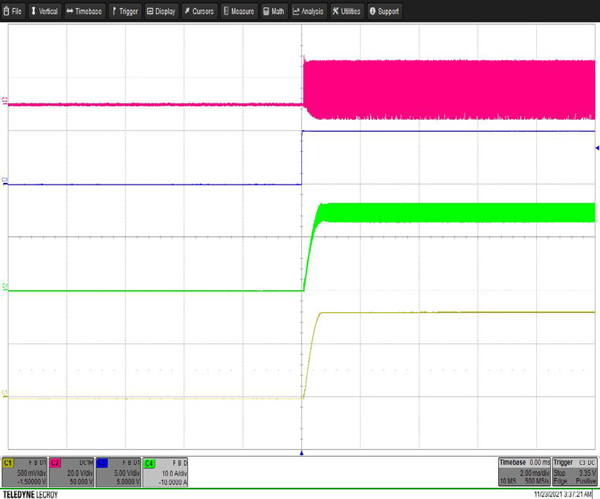The width and height of the screenshot is (600, 499).
Task: Open the Timebase descriptor box
Action: coord(523,471)
